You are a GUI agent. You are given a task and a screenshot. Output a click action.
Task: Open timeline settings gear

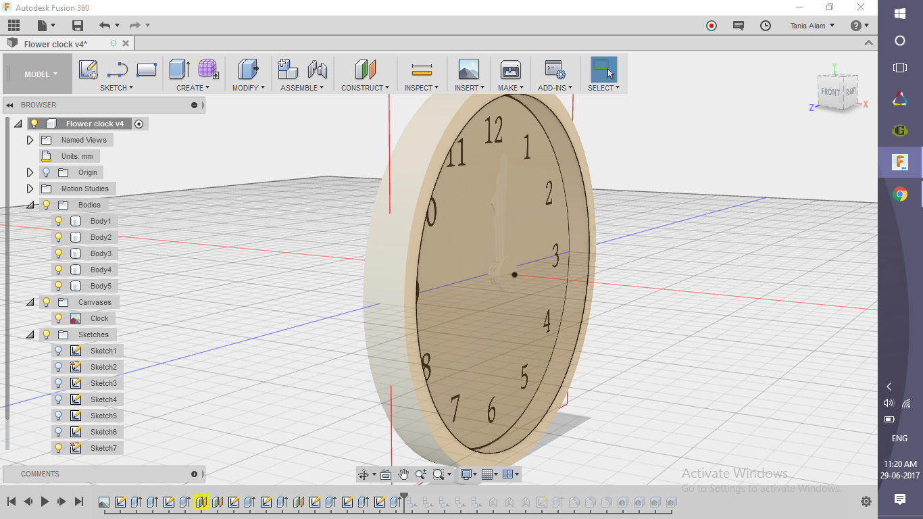coord(866,501)
